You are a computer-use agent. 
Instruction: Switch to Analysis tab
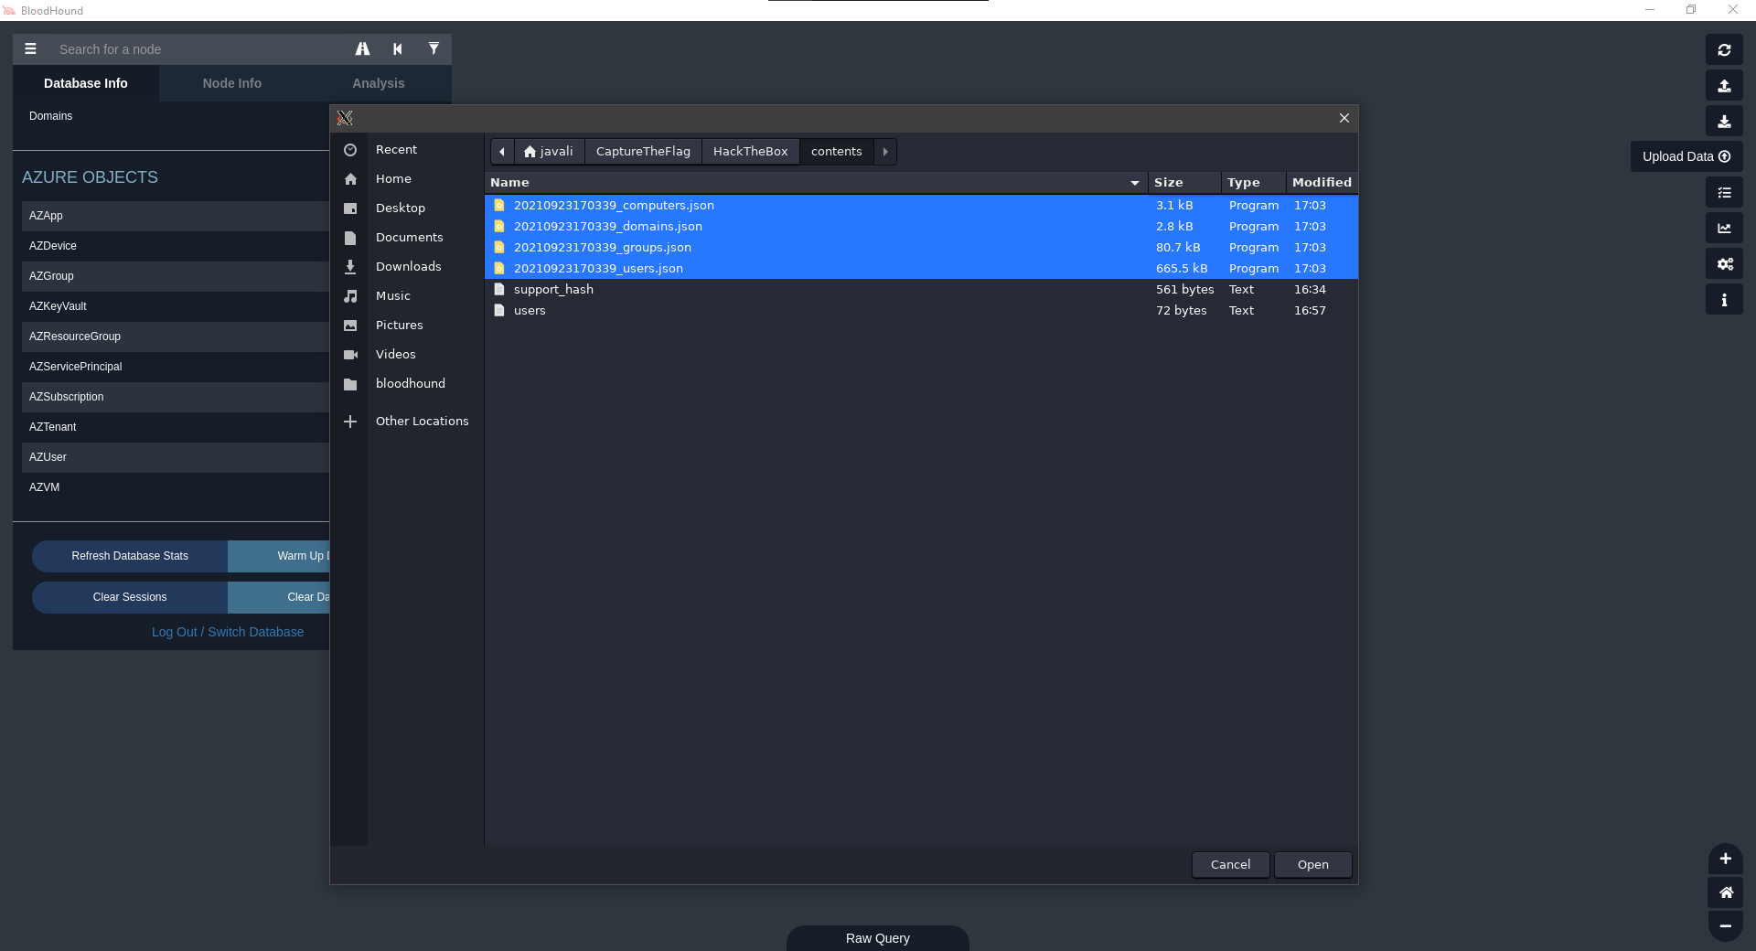(379, 83)
